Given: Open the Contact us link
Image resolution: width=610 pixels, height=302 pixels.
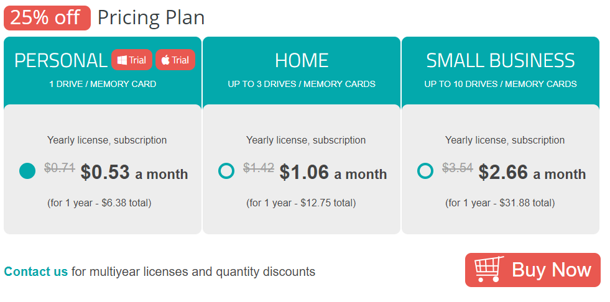Looking at the screenshot, I should tap(36, 272).
